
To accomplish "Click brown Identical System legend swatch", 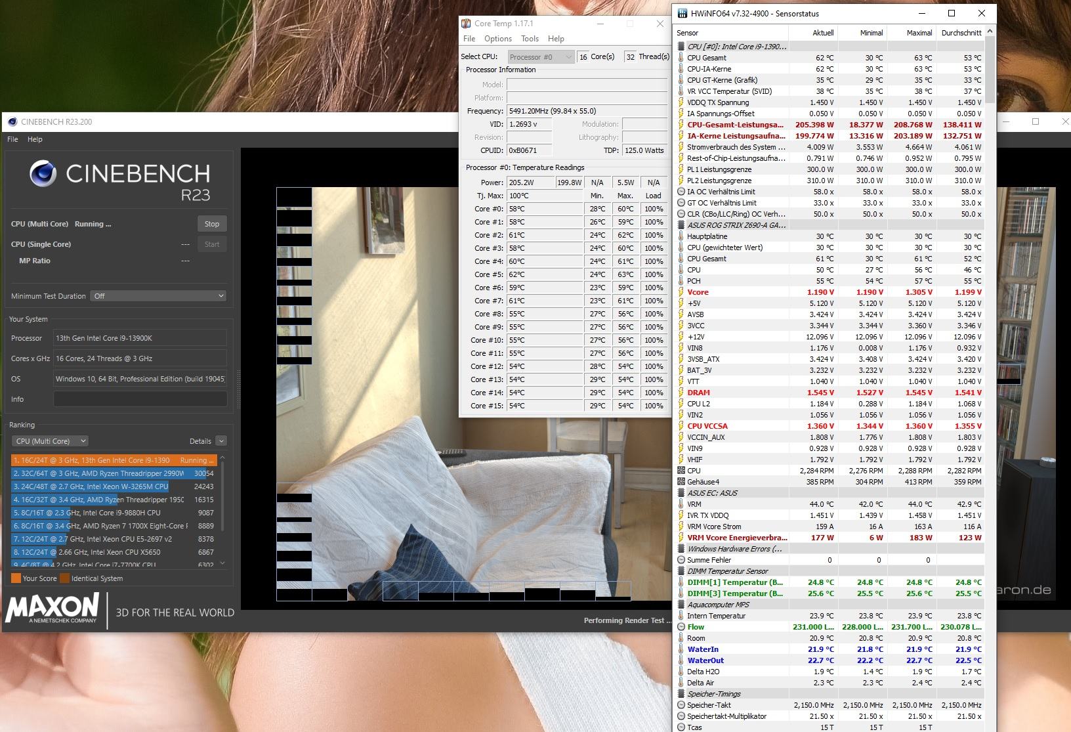I will [x=64, y=578].
